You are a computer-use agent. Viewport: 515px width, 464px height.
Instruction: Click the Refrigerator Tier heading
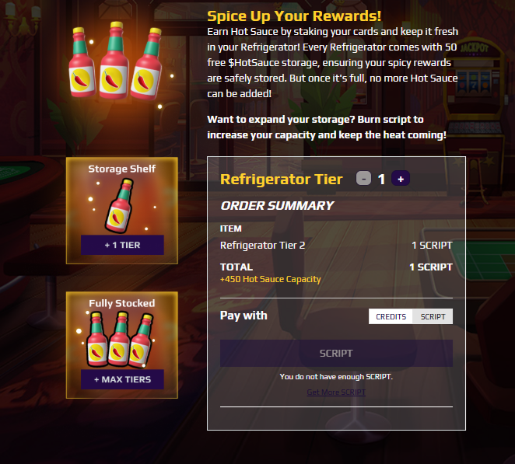[x=282, y=180]
